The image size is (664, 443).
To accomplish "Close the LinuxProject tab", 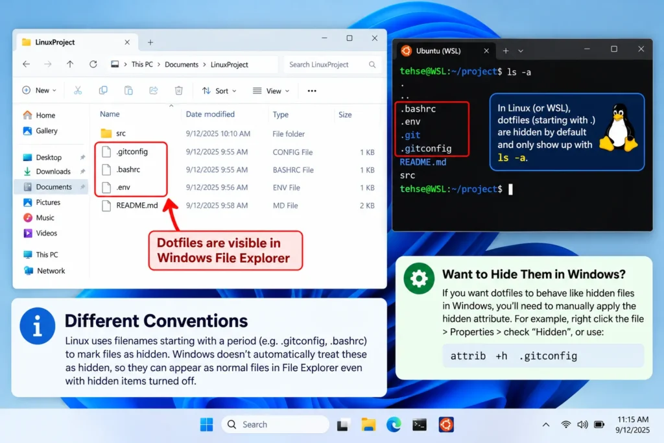I will tap(127, 42).
